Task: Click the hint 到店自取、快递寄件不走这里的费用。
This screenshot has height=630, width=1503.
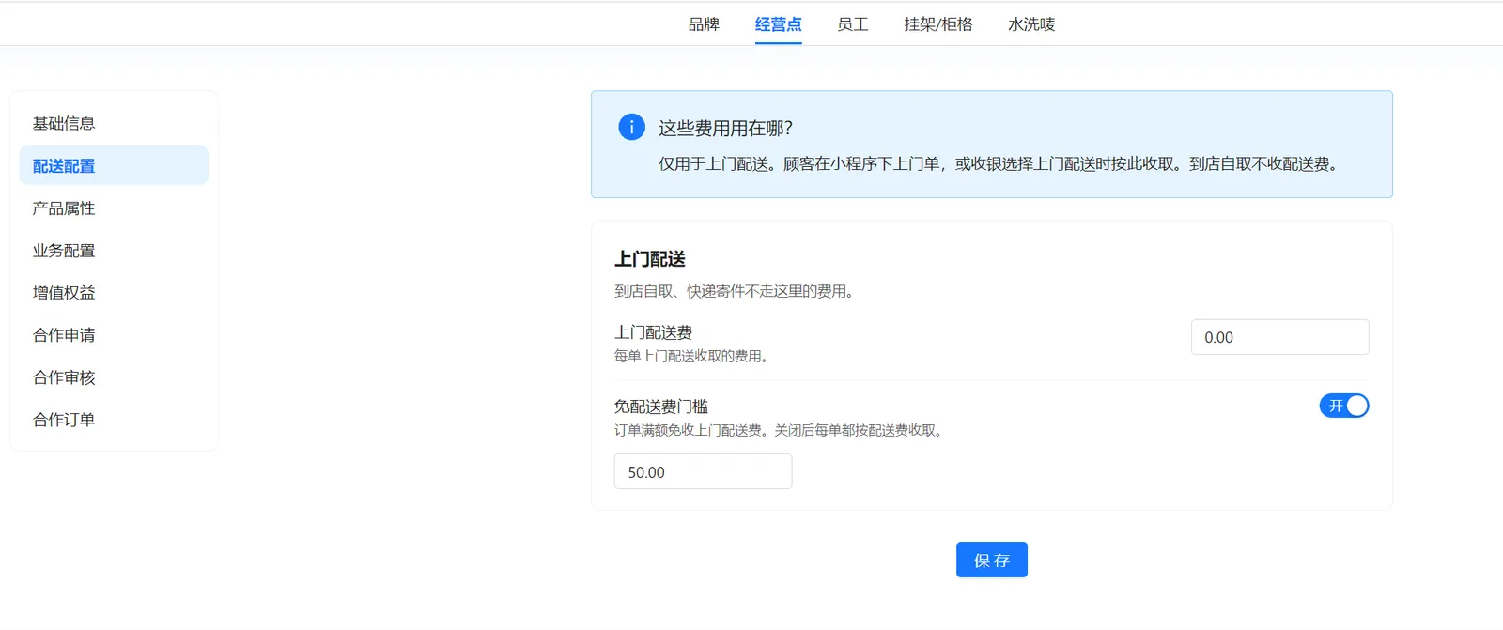Action: point(736,291)
